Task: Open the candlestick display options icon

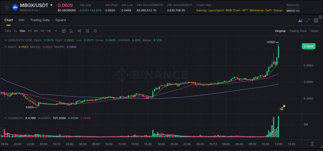Action: [79, 31]
